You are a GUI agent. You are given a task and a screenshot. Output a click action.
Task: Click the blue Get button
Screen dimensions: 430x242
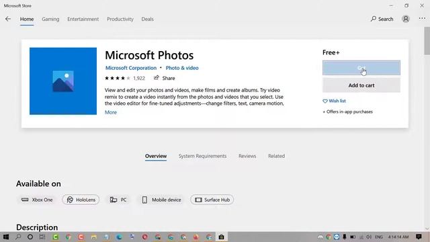[x=361, y=68]
